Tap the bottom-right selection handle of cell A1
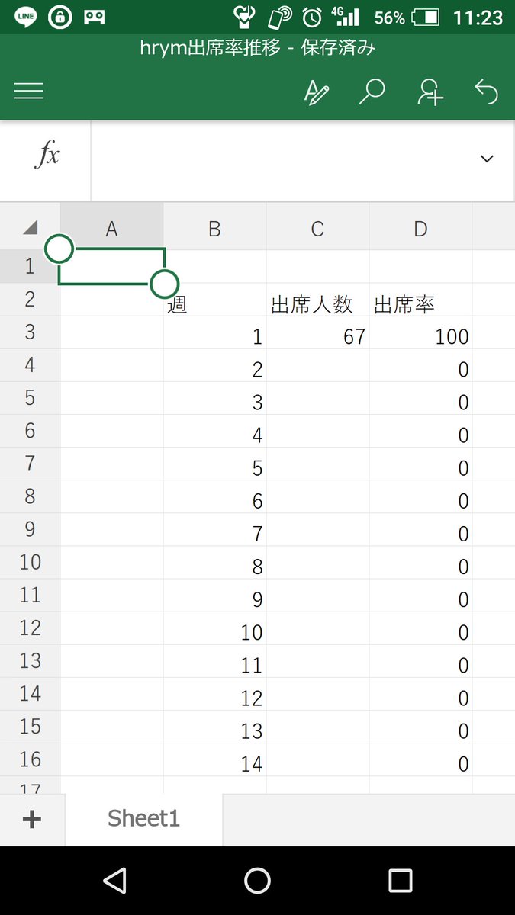The image size is (515, 915). [164, 284]
